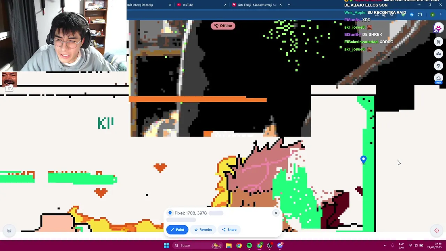
Task: Click the microphone tray icon
Action: [x=393, y=245]
